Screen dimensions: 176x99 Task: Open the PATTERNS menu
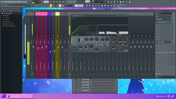[x=10, y=2]
